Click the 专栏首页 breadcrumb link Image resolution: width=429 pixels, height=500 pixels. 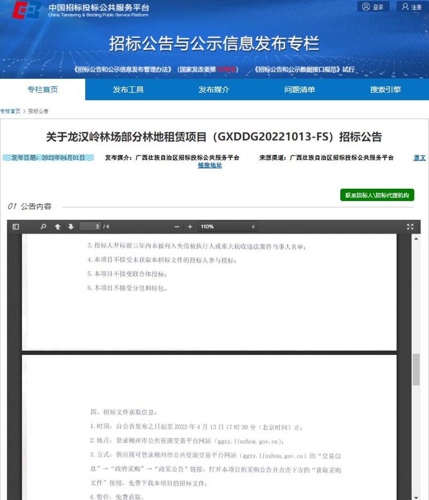[10, 111]
